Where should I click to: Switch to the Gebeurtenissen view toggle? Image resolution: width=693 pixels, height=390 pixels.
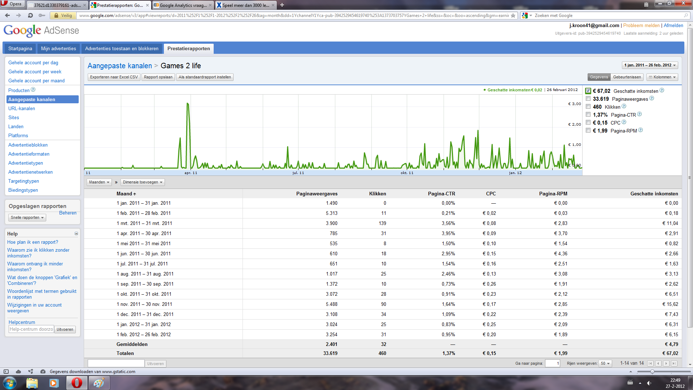[x=627, y=77]
